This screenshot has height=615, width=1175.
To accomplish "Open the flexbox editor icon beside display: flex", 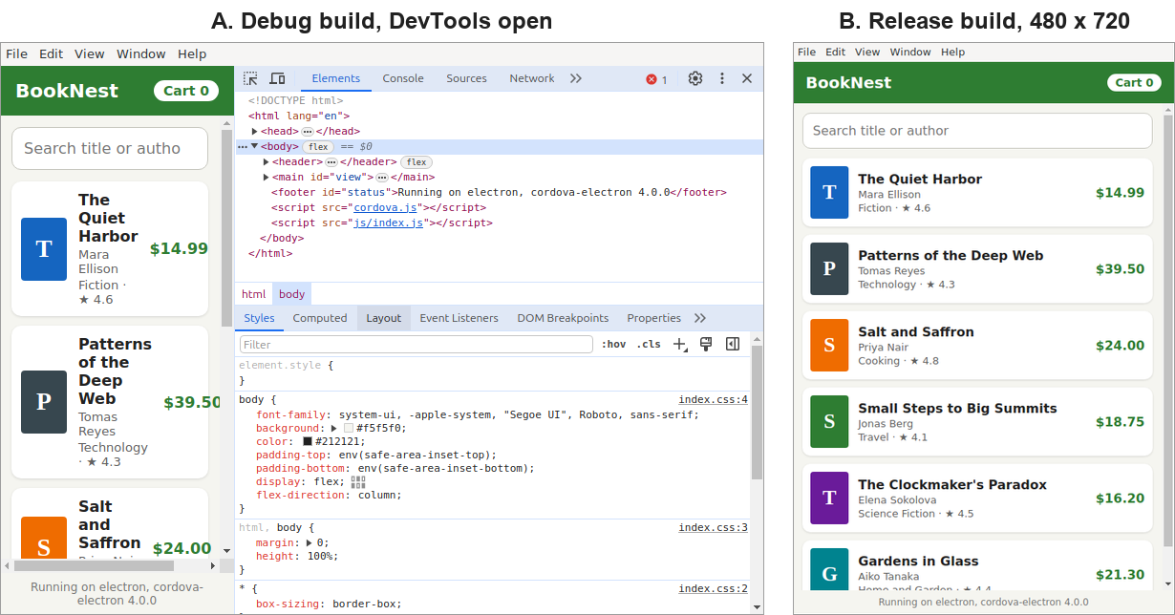I will click(358, 481).
